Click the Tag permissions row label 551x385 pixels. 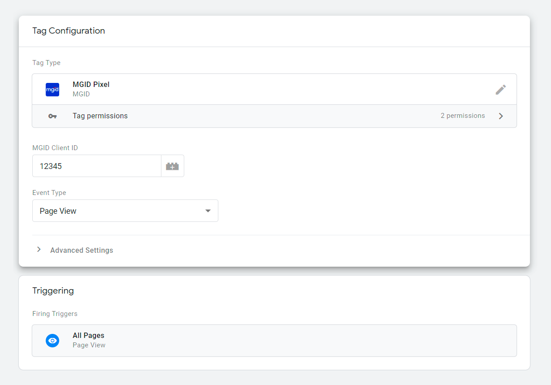(100, 116)
